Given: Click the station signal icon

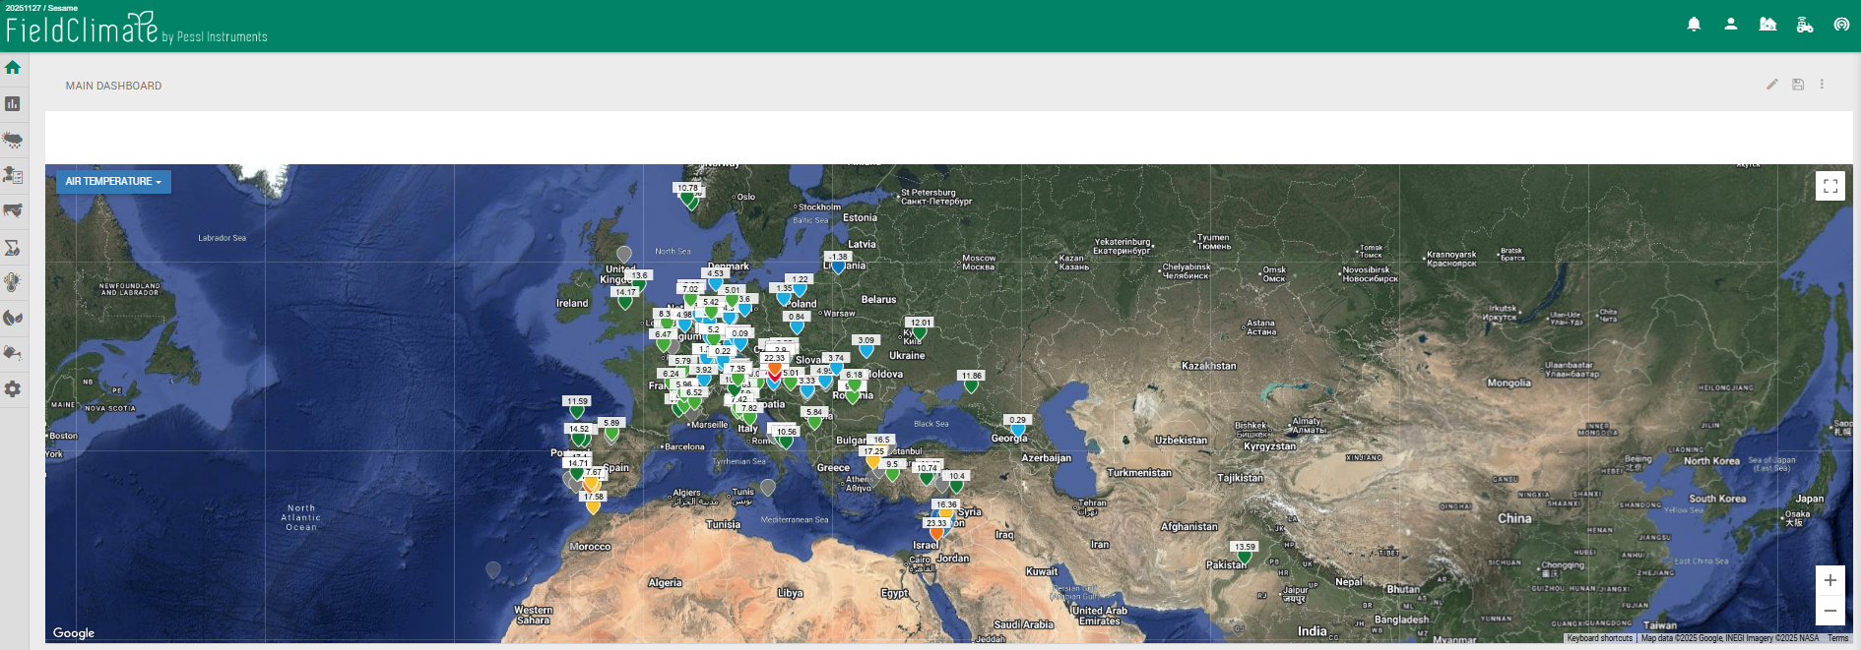Looking at the screenshot, I should pyautogui.click(x=1841, y=25).
